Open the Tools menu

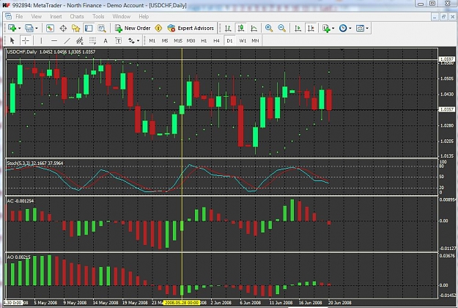pyautogui.click(x=98, y=16)
